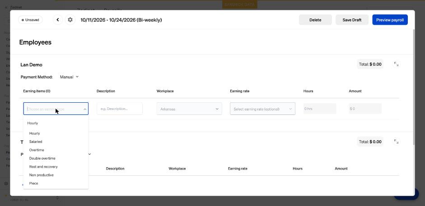Open Payment Method Manual dropdown

coord(70,77)
